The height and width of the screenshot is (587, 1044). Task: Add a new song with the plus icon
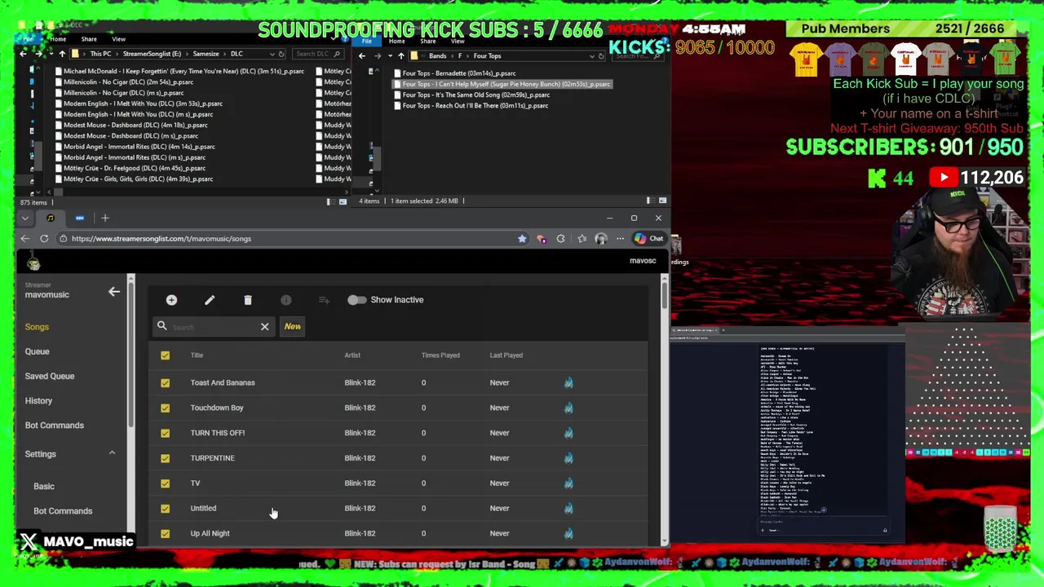[x=171, y=300]
